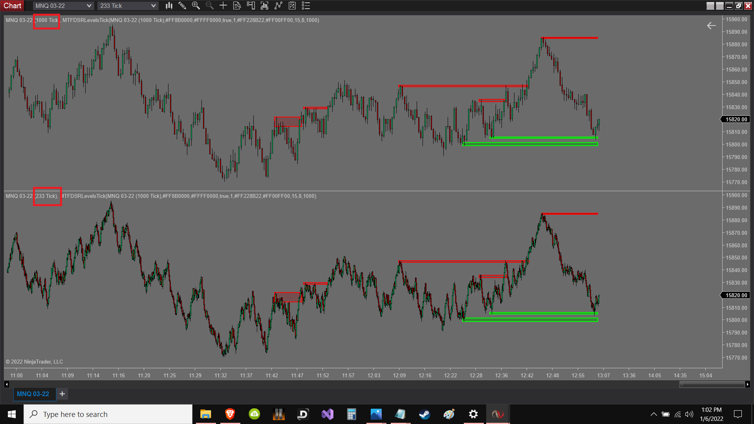754x424 pixels.
Task: Toggle the second gray link button
Action: (719, 6)
